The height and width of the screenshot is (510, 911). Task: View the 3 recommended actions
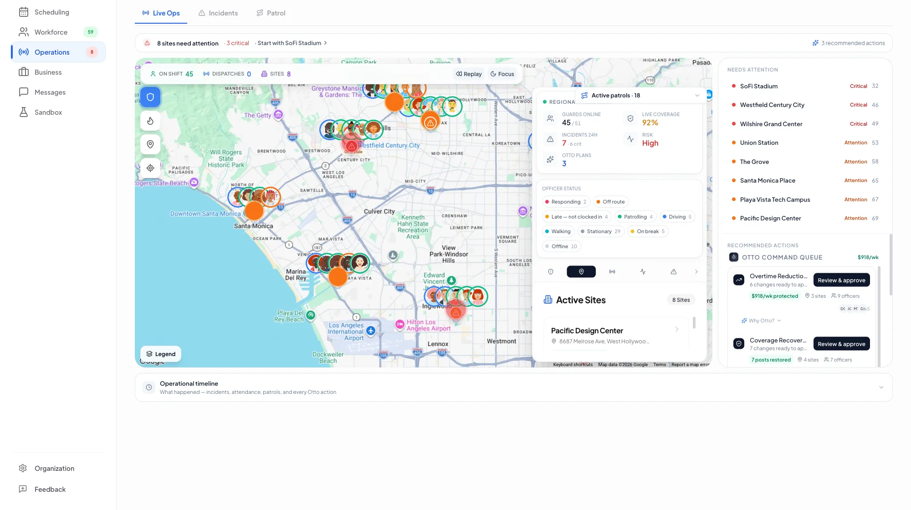pyautogui.click(x=849, y=43)
